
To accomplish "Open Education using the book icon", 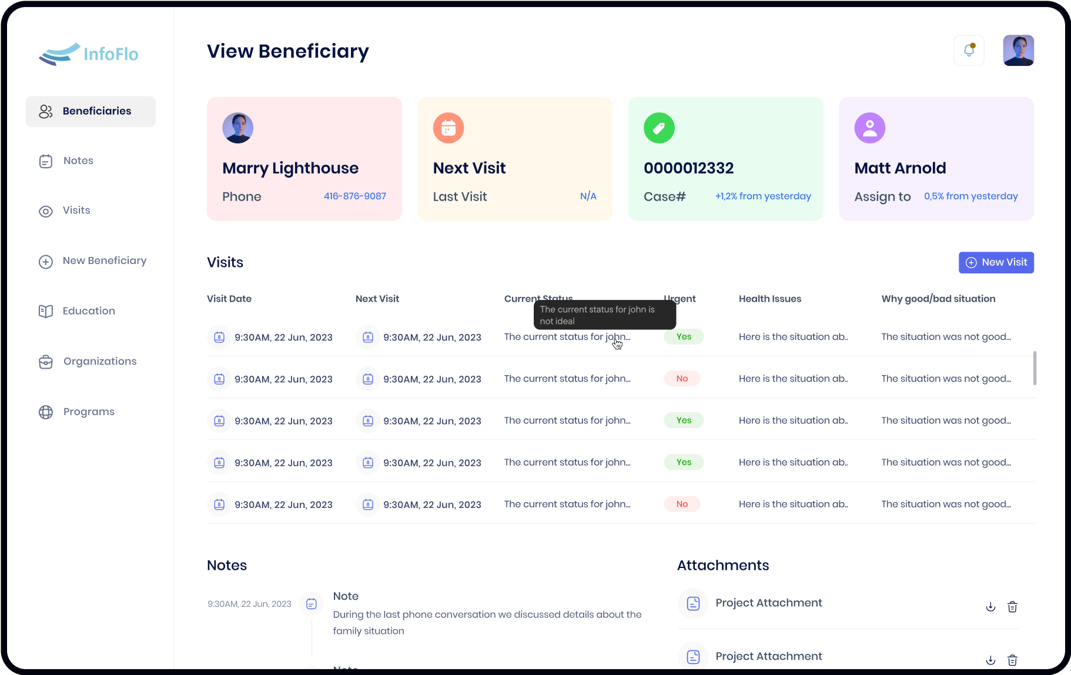I will click(x=46, y=311).
